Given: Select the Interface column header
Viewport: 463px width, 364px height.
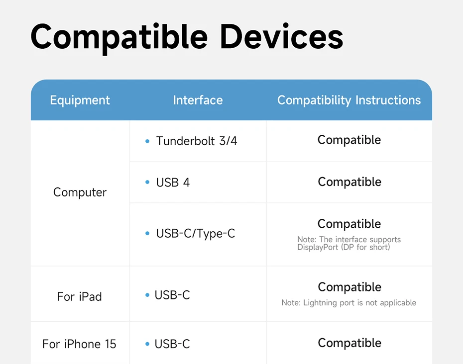Looking at the screenshot, I should click(x=198, y=100).
